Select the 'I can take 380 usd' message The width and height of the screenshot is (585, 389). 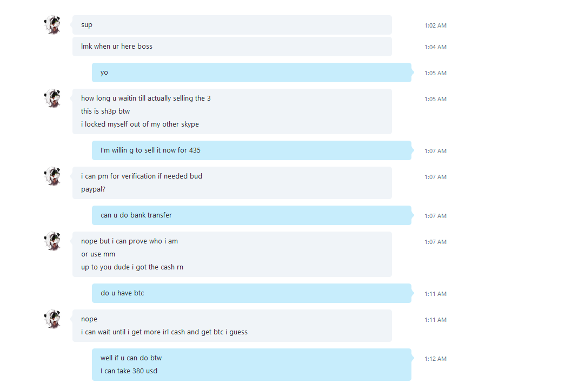click(129, 371)
